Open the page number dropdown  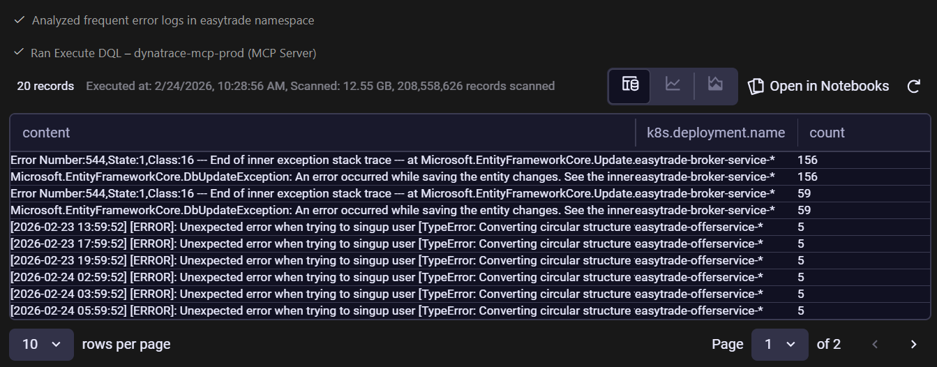779,344
